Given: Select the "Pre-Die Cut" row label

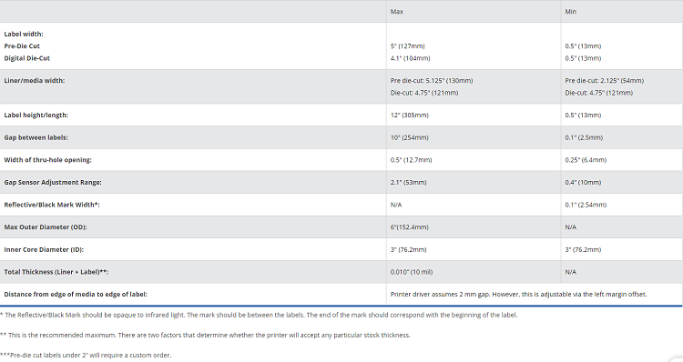Looking at the screenshot, I should point(22,46).
